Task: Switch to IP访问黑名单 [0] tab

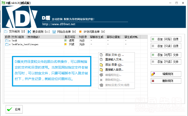Action: coord(92,32)
